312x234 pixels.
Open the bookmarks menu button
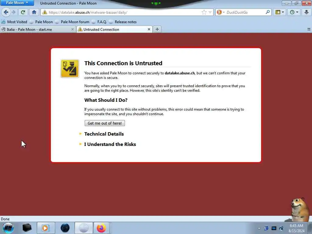click(x=279, y=12)
